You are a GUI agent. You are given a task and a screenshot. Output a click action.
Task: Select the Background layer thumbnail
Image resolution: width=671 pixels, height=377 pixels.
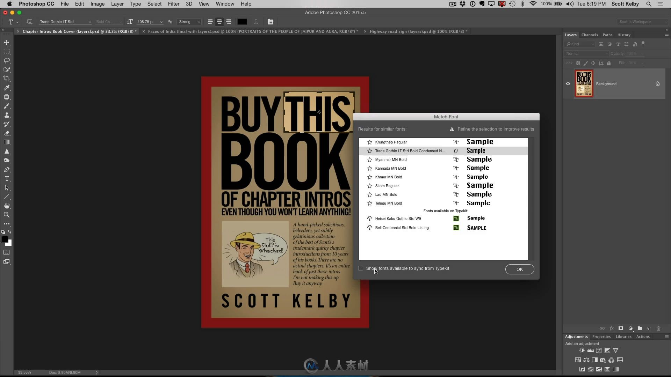pos(584,84)
